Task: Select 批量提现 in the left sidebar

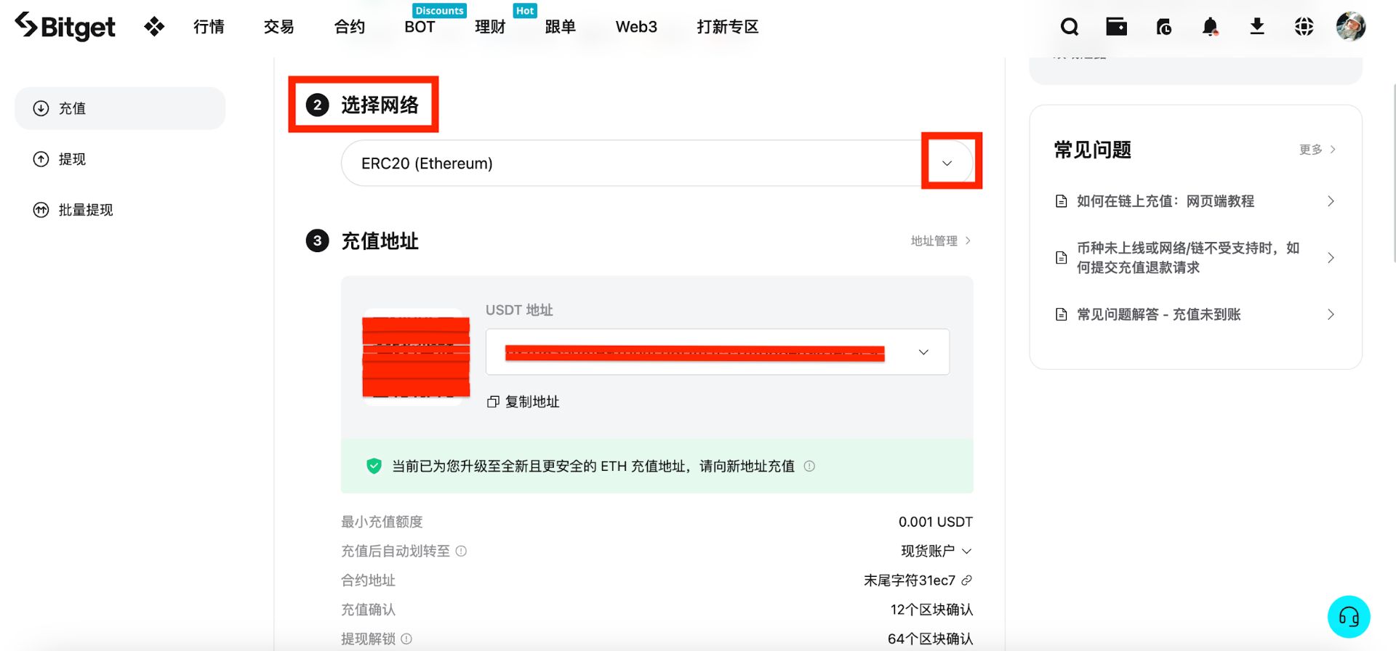Action: (120, 210)
